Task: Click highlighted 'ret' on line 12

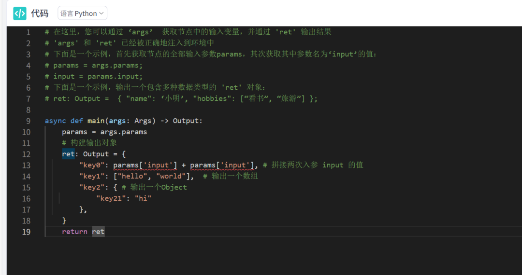Action: point(68,154)
